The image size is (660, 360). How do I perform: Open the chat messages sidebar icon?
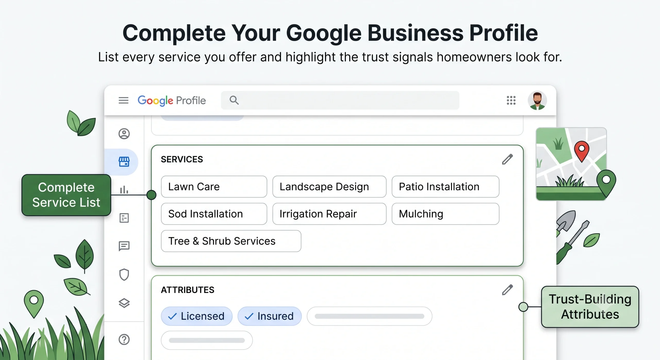pos(124,246)
